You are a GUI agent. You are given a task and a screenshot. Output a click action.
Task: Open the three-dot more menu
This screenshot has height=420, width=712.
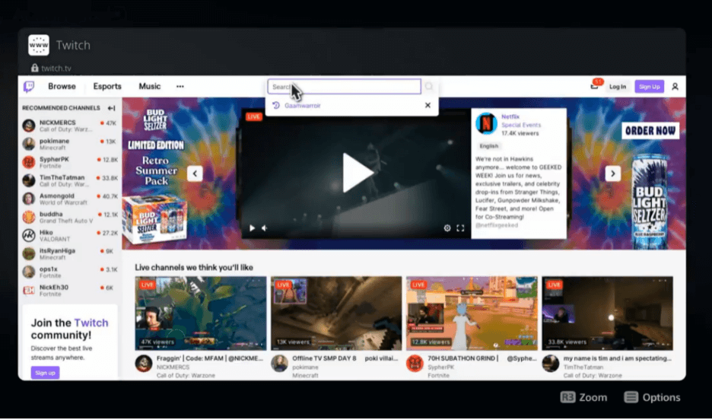tap(180, 86)
